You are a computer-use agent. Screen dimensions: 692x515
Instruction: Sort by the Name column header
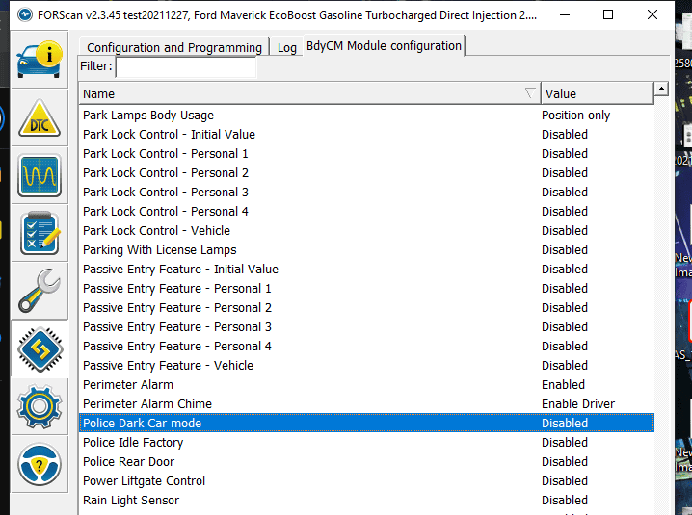point(309,93)
